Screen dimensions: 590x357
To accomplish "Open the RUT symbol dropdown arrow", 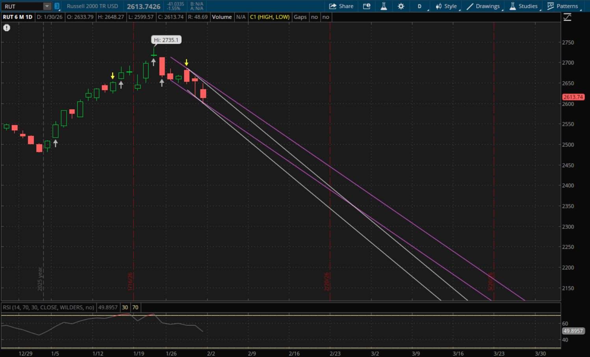I will click(x=47, y=6).
